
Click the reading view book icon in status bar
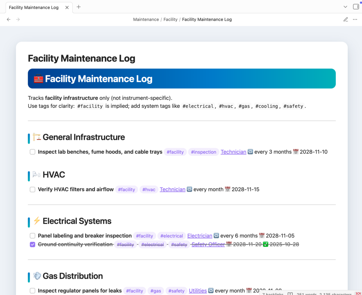click(x=290, y=294)
